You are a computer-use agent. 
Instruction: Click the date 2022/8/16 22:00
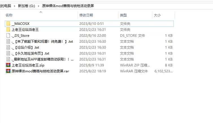point(93,35)
